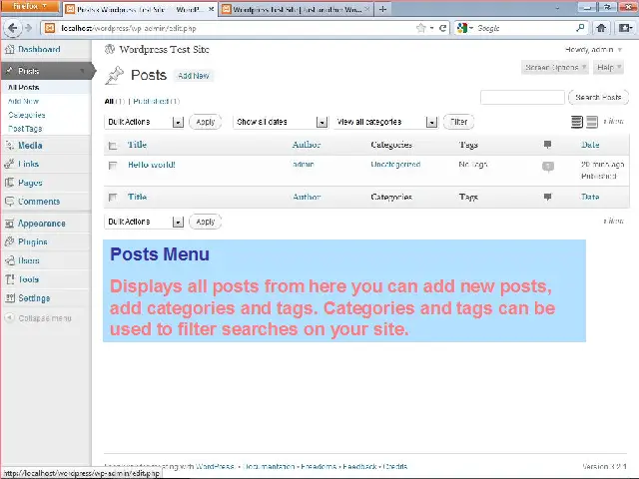Open the Media sidebar icon
639x479 pixels.
click(9, 146)
